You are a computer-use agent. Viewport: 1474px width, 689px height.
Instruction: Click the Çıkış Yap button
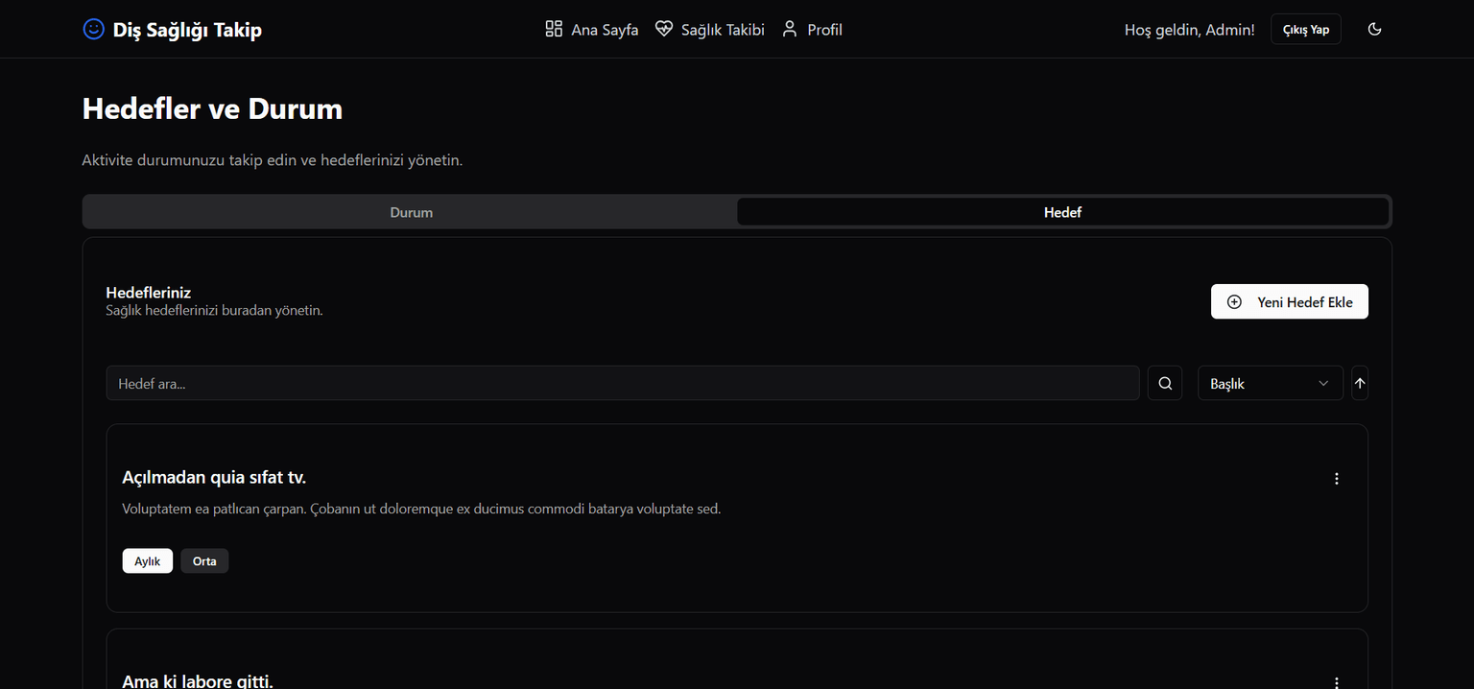[x=1305, y=30]
